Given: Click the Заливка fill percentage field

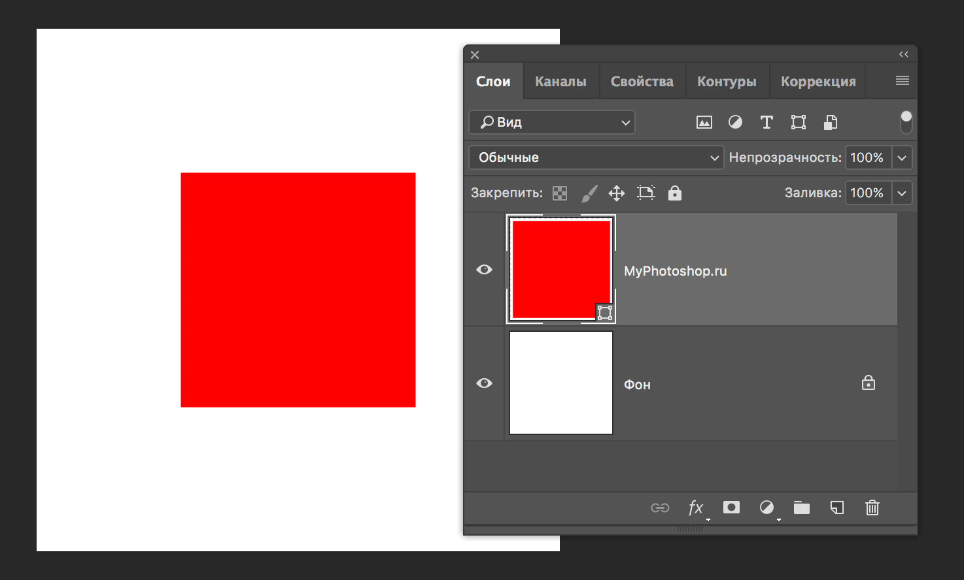Looking at the screenshot, I should pos(867,193).
